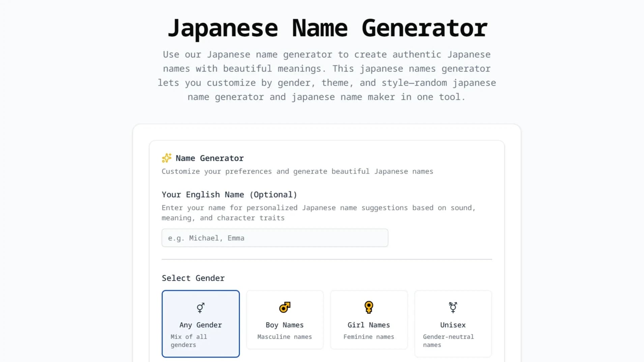Click the intro paragraph starting 'Use our Japanese'
The width and height of the screenshot is (644, 362).
pyautogui.click(x=327, y=76)
